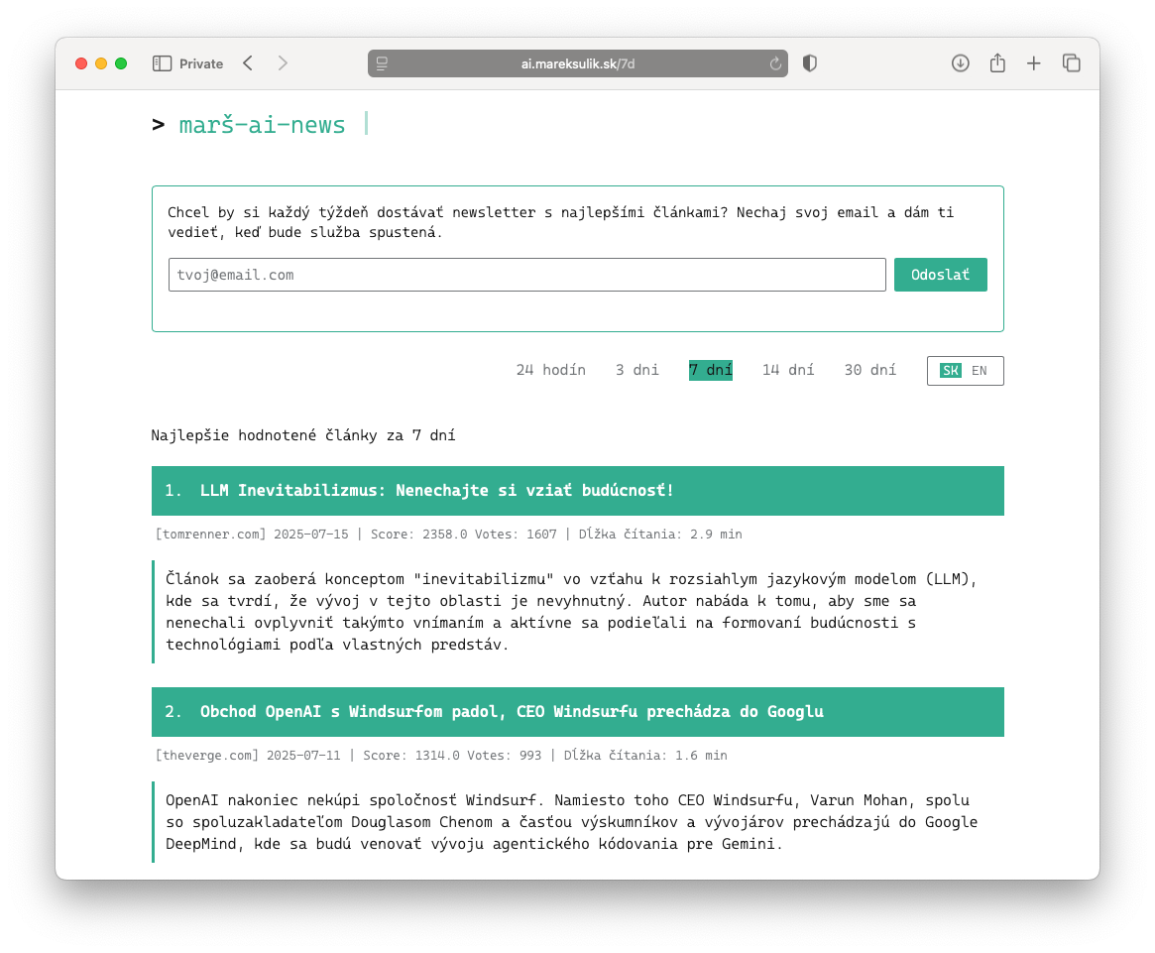Image resolution: width=1155 pixels, height=953 pixels.
Task: Select the 3 dni time filter
Action: (637, 370)
